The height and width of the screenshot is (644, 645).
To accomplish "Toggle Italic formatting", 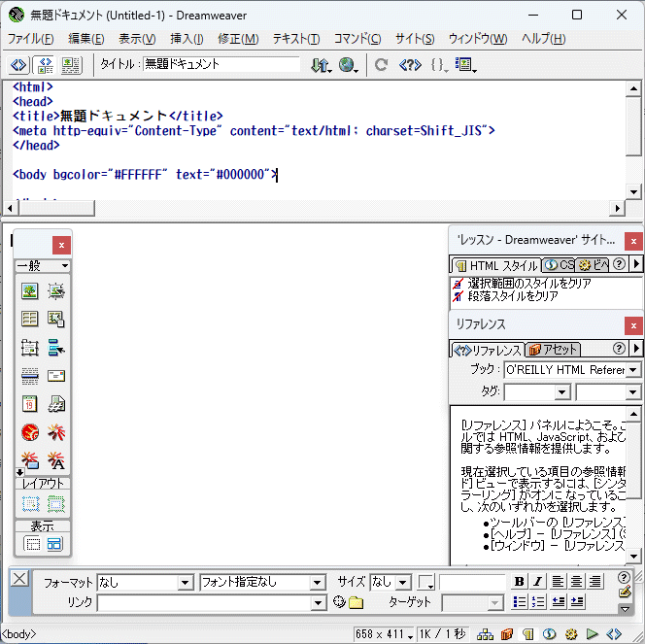I will pyautogui.click(x=537, y=582).
